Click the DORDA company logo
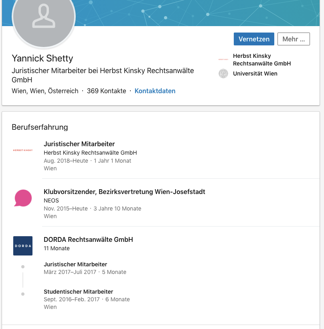Image resolution: width=324 pixels, height=329 pixels. click(23, 246)
